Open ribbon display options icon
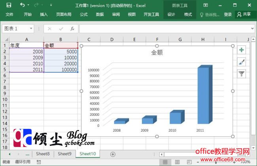 [x=206, y=5]
